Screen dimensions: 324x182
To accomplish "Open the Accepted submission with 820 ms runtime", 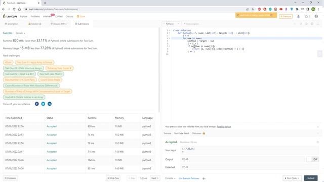I will click(52, 126).
